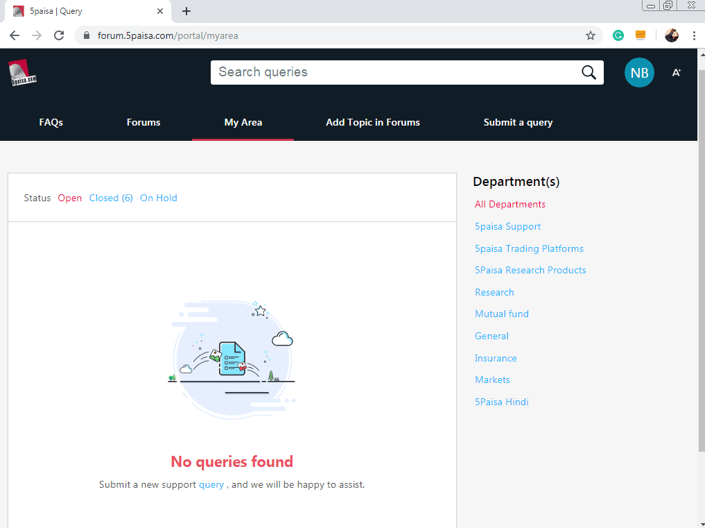
Task: Filter queries by Open status
Action: coord(70,198)
